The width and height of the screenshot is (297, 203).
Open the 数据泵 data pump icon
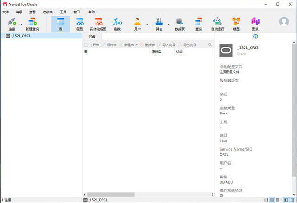180,24
